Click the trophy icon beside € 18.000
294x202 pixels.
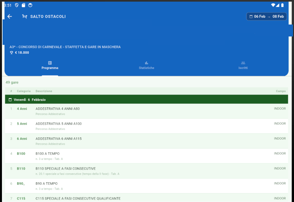(x=11, y=53)
